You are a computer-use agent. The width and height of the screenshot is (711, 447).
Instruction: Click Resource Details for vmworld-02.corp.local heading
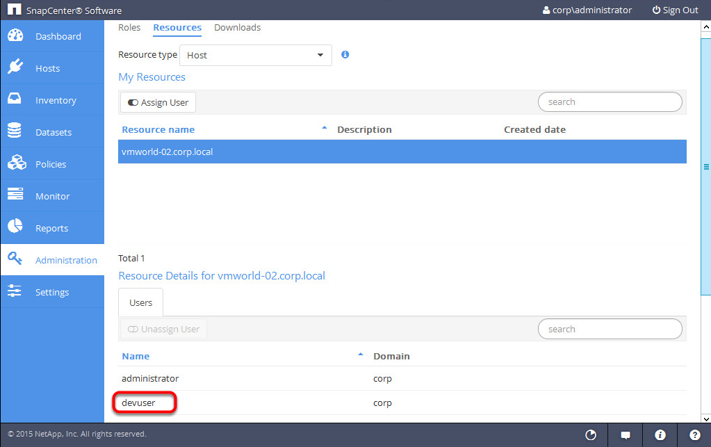(x=222, y=275)
